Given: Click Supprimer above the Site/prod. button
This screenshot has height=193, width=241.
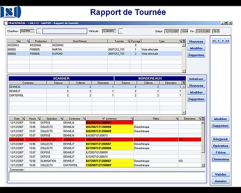Looking at the screenshot, I should click(220, 126).
